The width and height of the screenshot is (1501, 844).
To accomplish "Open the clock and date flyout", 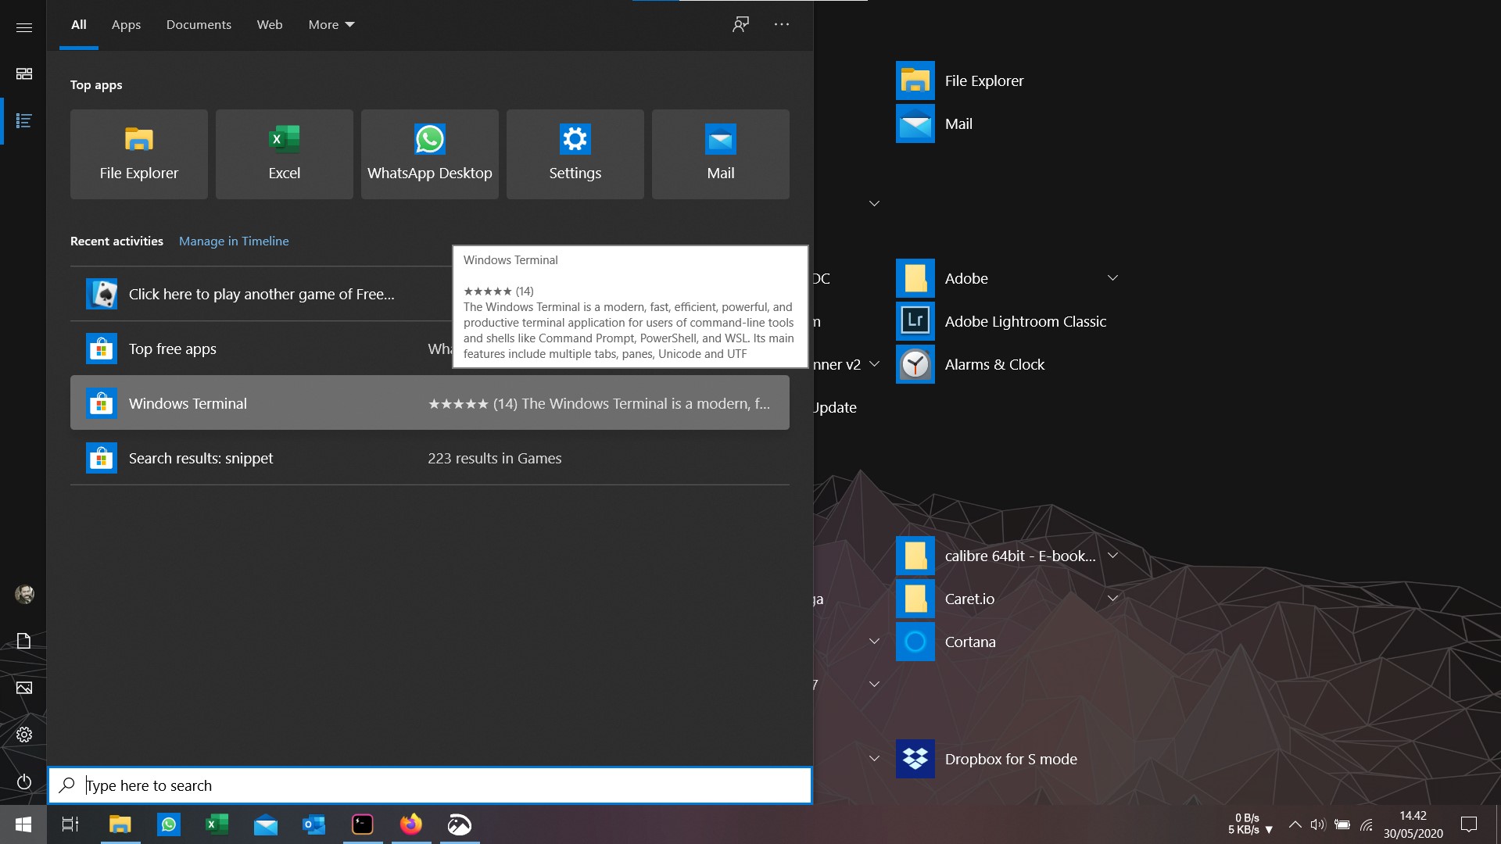I will point(1413,824).
